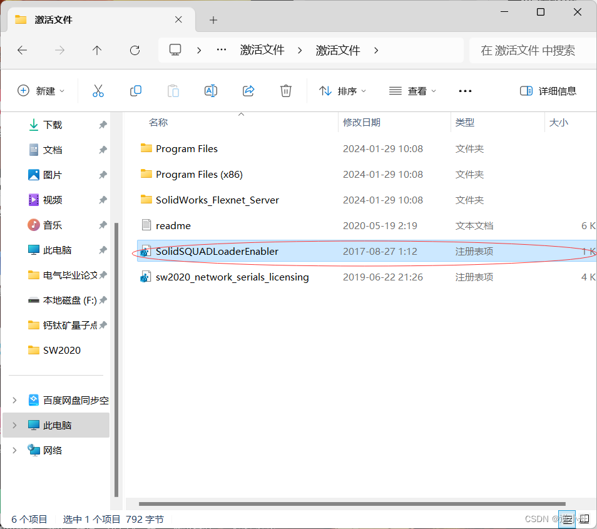Screen dimensions: 597x529
Task: Click the Delete trash icon
Action: click(285, 91)
